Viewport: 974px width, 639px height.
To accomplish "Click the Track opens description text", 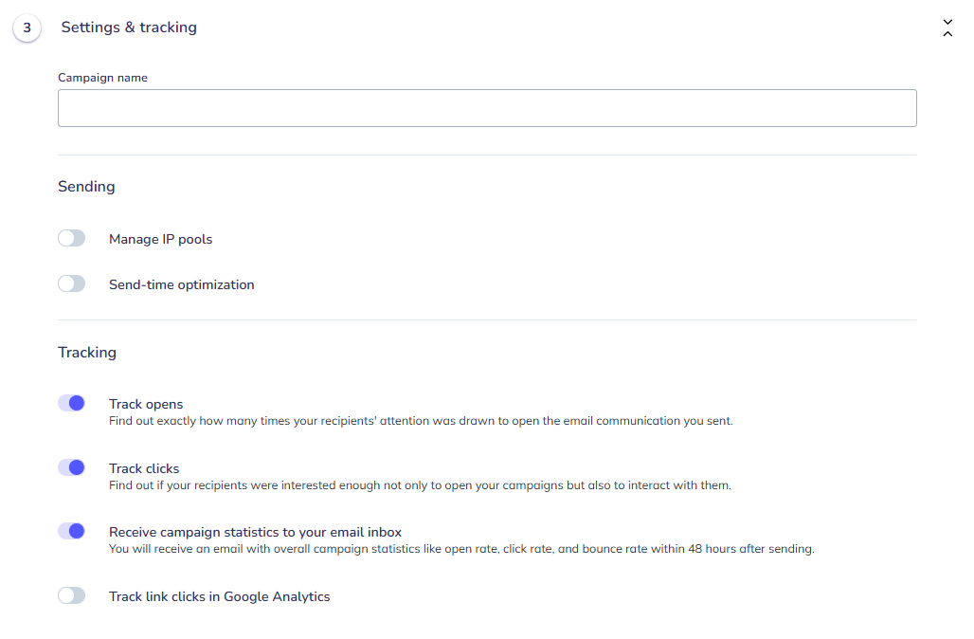I will click(x=421, y=420).
